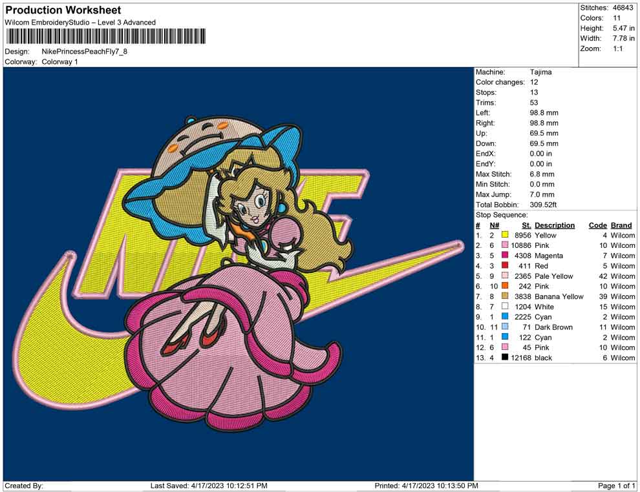This screenshot has width=640, height=492.
Task: Click the Up value '69.5 mm'
Action: 544,133
